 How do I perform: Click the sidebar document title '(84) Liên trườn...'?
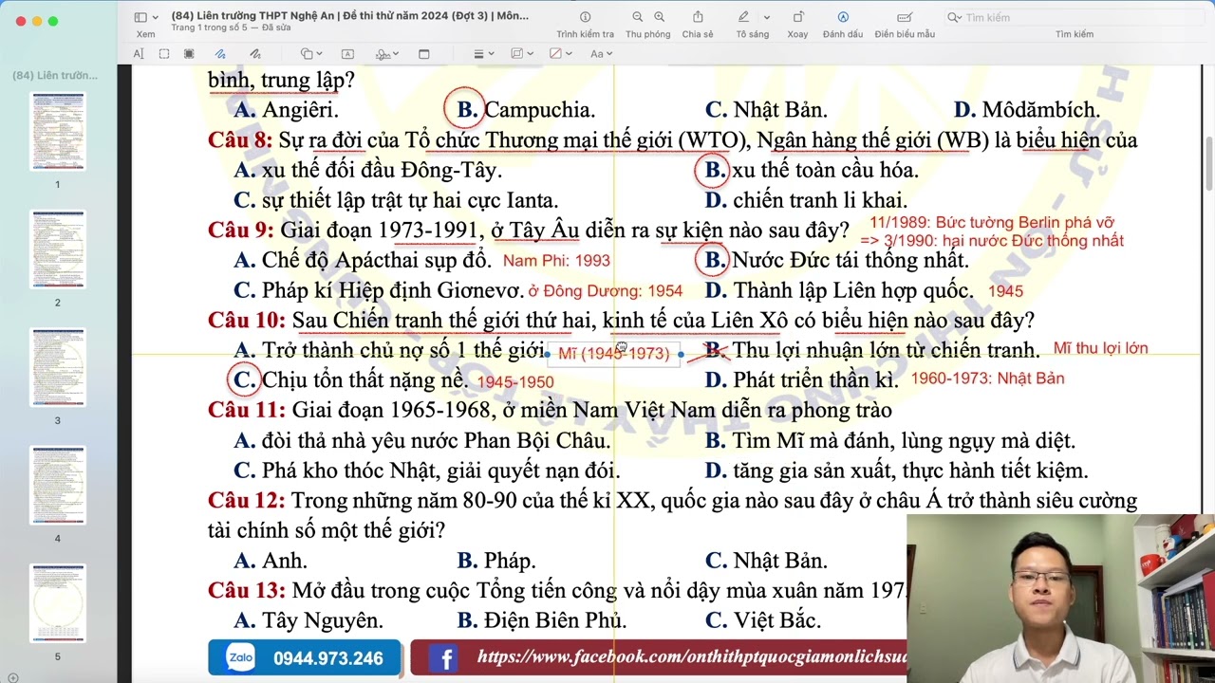(x=55, y=75)
